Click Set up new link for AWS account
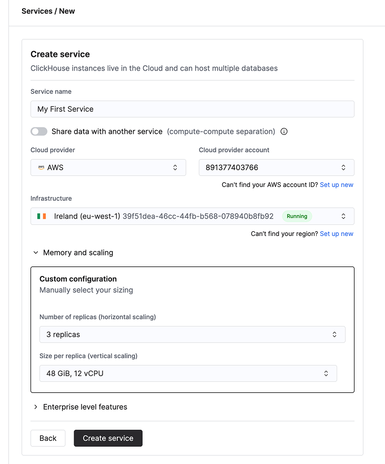The width and height of the screenshot is (385, 464). pyautogui.click(x=336, y=184)
